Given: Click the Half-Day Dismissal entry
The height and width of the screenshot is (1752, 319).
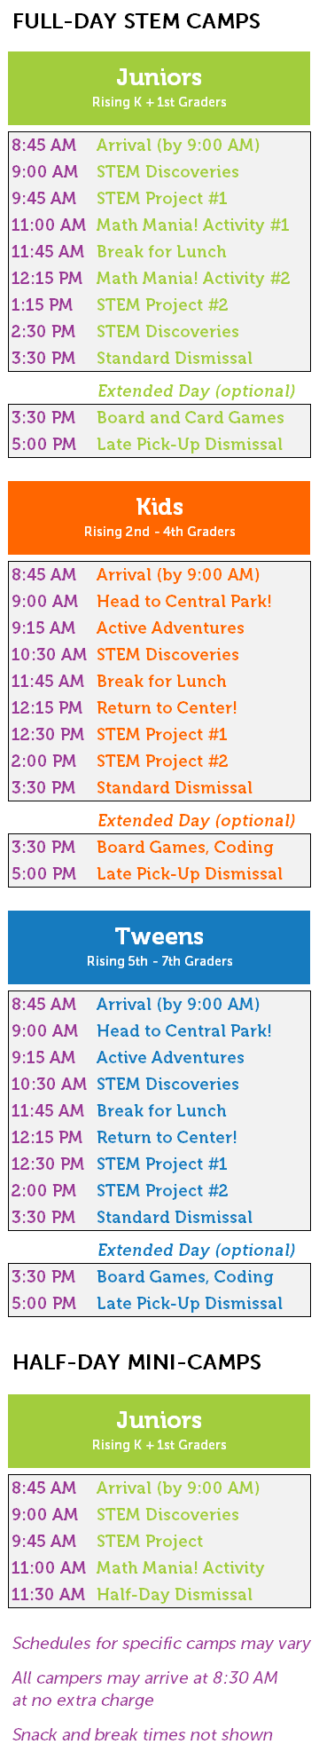Looking at the screenshot, I should click(175, 1595).
